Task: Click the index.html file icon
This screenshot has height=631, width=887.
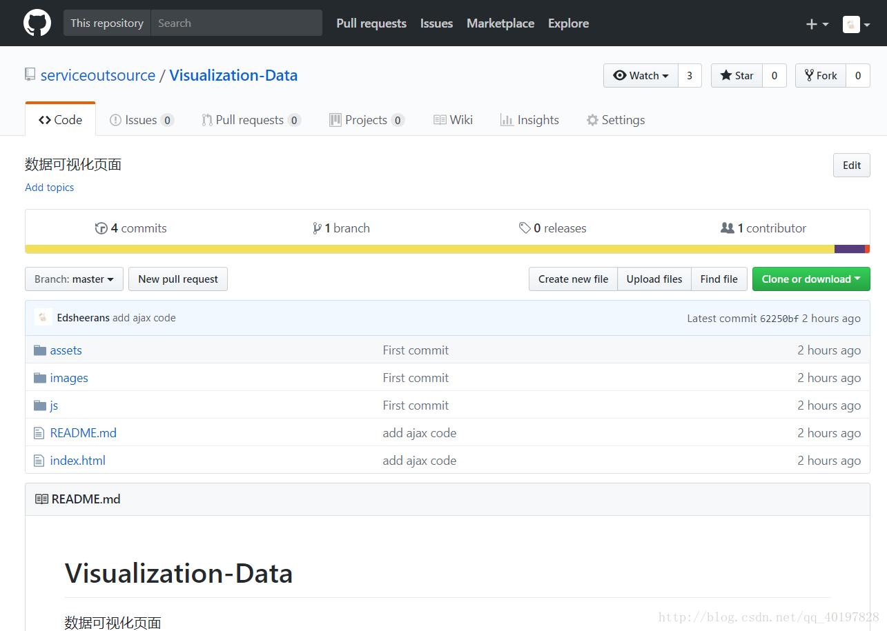Action: (39, 461)
